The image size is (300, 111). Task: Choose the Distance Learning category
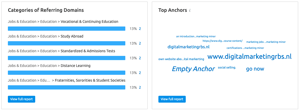(76, 66)
